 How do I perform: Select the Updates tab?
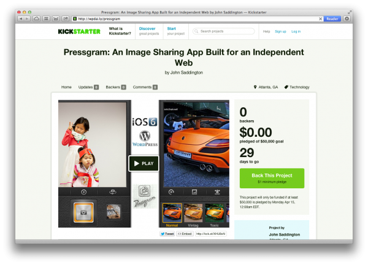pyautogui.click(x=88, y=87)
